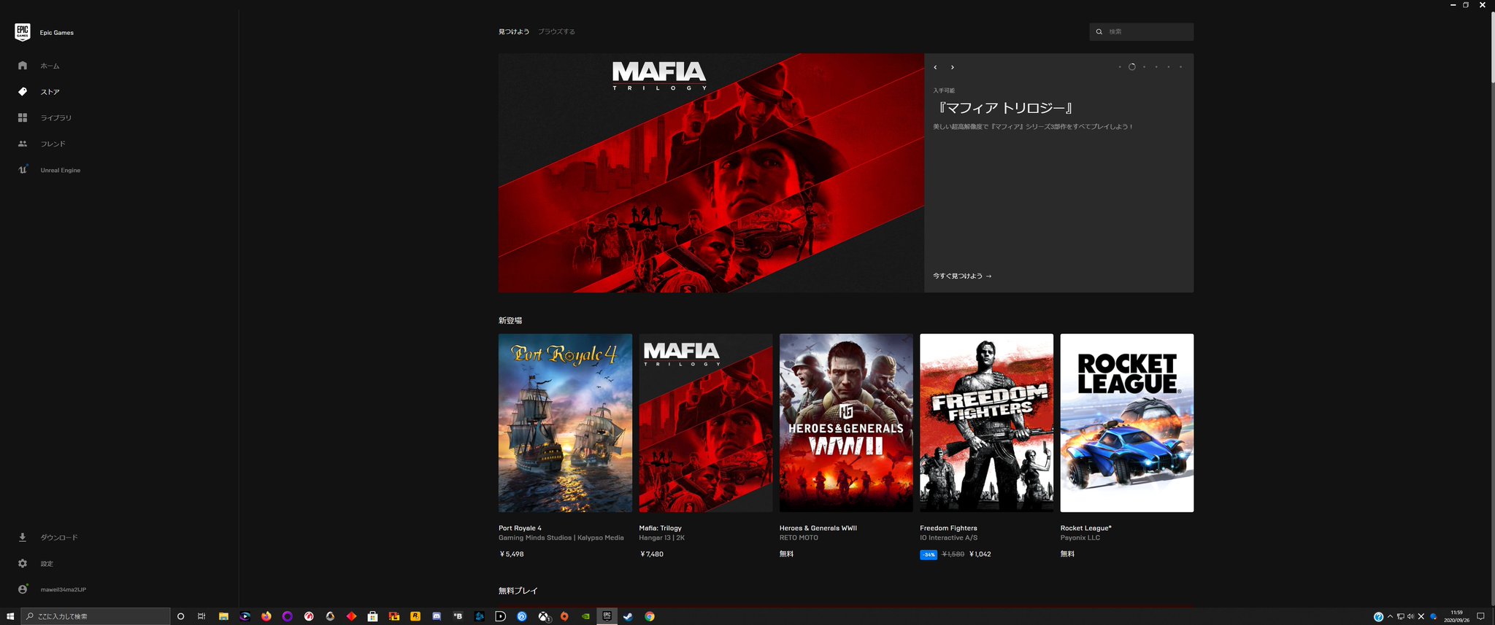Viewport: 1495px width, 625px height.
Task: Open the Windows Start menu
Action: coord(10,616)
